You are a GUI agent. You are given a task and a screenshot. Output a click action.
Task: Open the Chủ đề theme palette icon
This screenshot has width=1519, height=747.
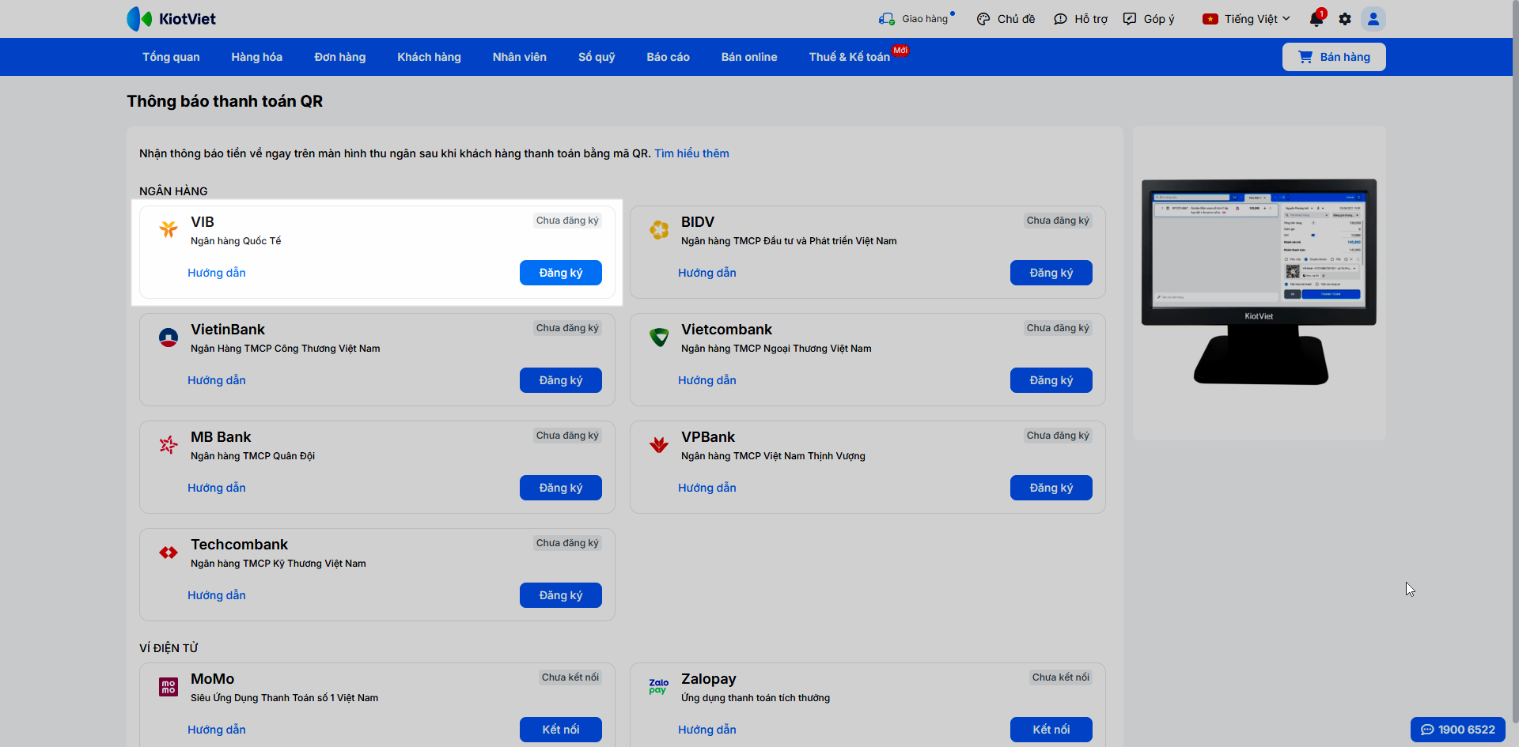(x=983, y=19)
